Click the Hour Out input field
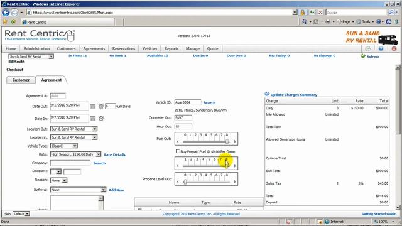402x226 pixels. 183,127
